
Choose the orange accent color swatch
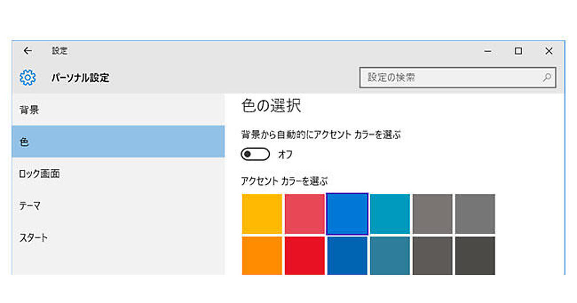[x=262, y=255]
